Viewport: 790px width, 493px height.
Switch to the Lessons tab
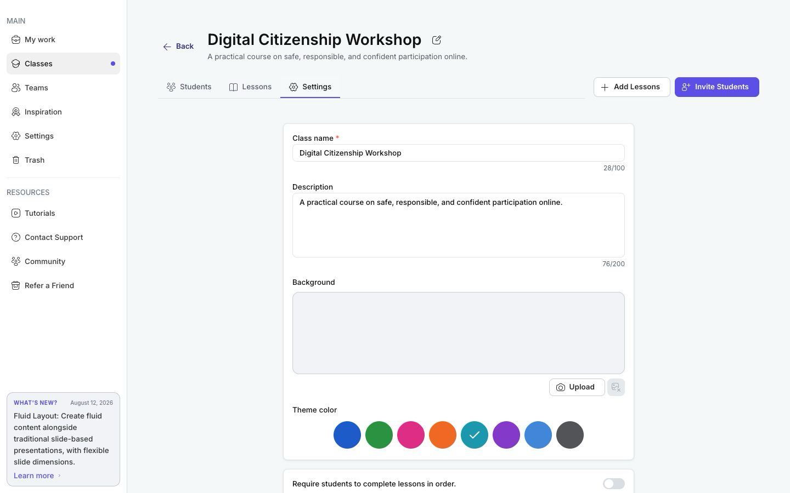[250, 87]
